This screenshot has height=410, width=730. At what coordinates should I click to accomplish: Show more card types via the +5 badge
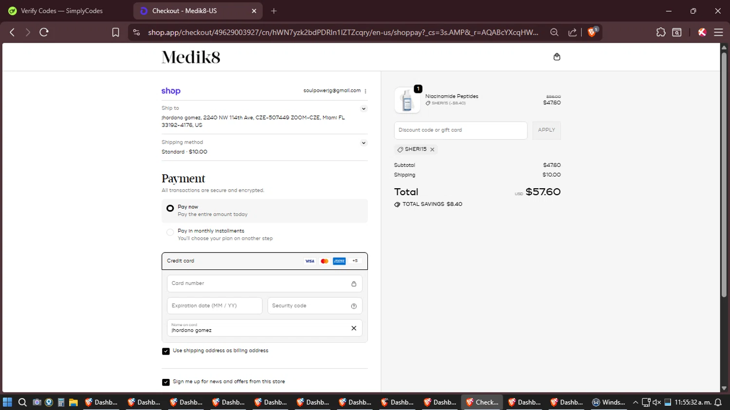coord(355,261)
